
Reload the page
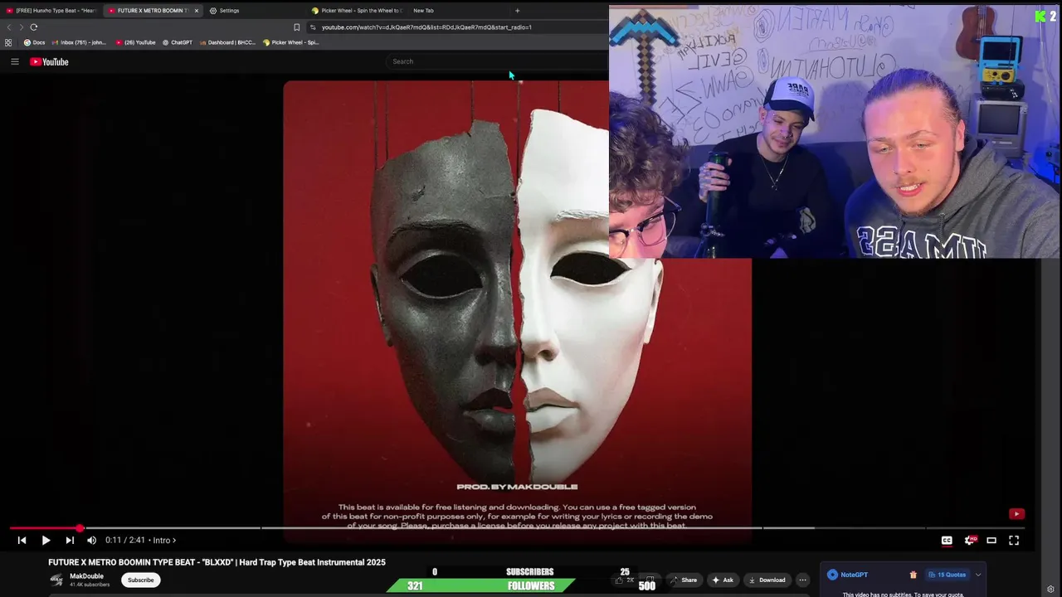click(x=34, y=27)
